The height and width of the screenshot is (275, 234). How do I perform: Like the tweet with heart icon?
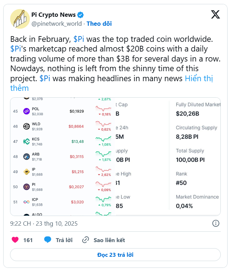pyautogui.click(x=15, y=240)
